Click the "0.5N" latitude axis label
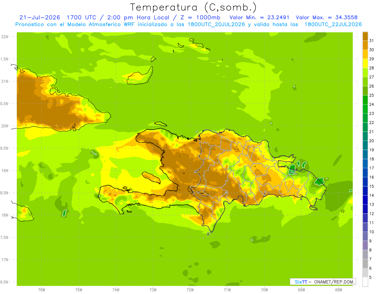Viewport: 380px width, 294px height. coord(5,104)
